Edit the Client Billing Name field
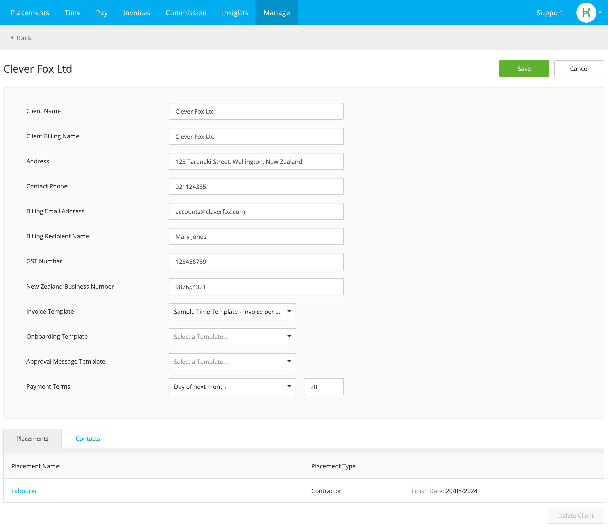Image resolution: width=608 pixels, height=527 pixels. 256,136
